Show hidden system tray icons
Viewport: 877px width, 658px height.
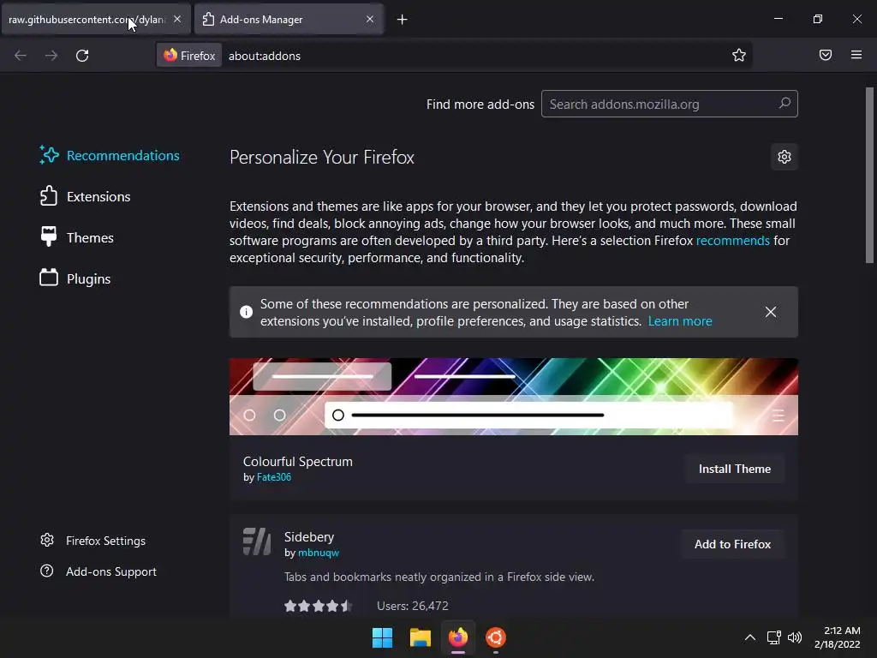[750, 637]
